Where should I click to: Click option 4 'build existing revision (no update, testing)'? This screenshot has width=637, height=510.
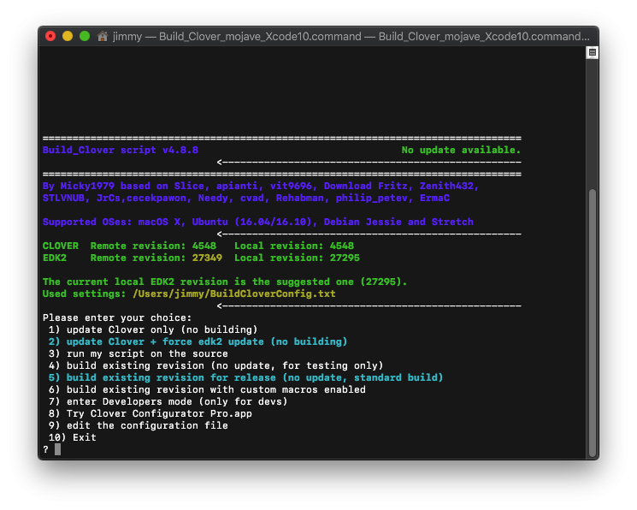click(x=215, y=365)
